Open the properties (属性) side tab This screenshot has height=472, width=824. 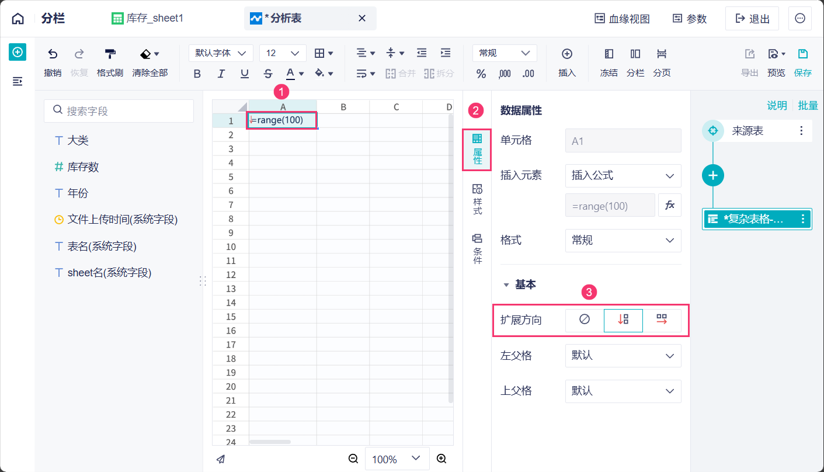tap(477, 150)
